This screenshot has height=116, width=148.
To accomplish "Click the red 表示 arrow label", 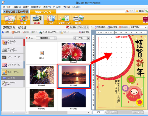I will [x=29, y=38].
